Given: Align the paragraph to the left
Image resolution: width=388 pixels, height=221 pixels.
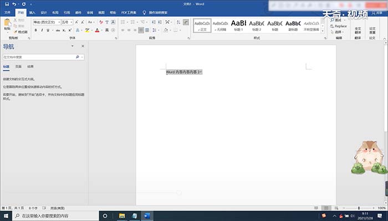Looking at the screenshot, I should (x=122, y=30).
